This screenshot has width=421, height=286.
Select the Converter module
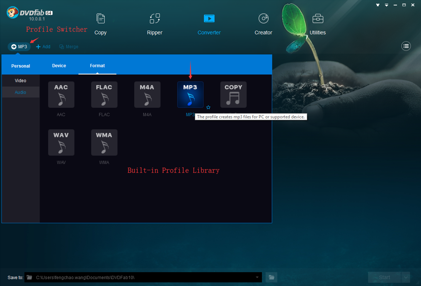pyautogui.click(x=209, y=24)
